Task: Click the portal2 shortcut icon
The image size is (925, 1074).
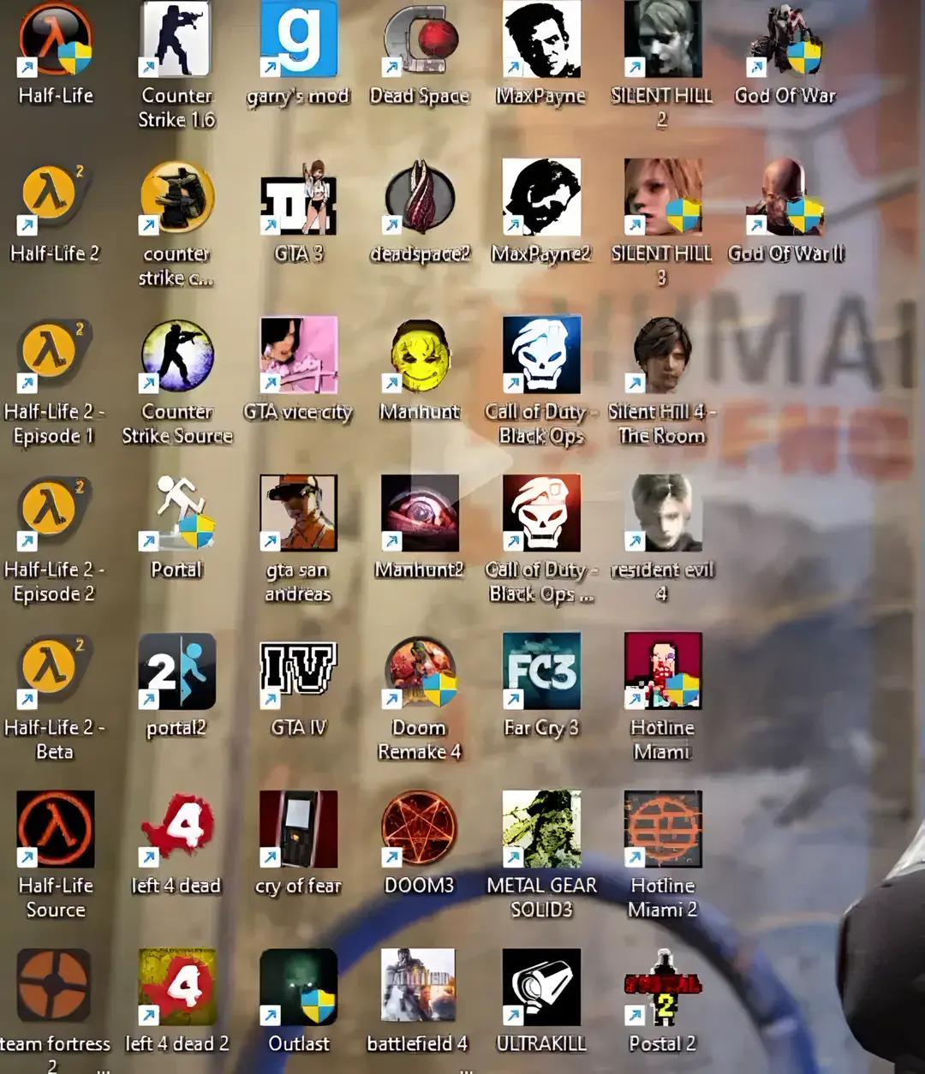Action: coord(177,671)
